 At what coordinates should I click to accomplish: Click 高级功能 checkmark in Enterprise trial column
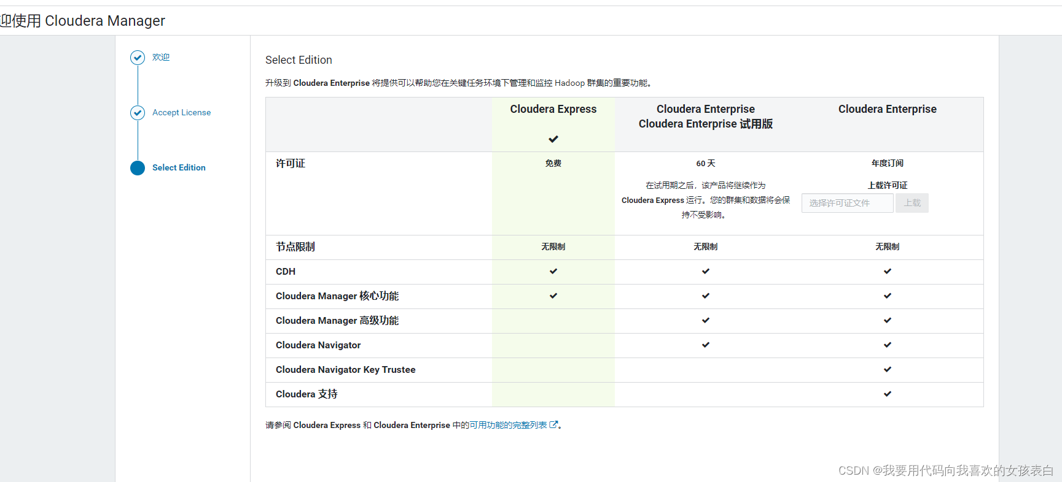[x=706, y=320]
